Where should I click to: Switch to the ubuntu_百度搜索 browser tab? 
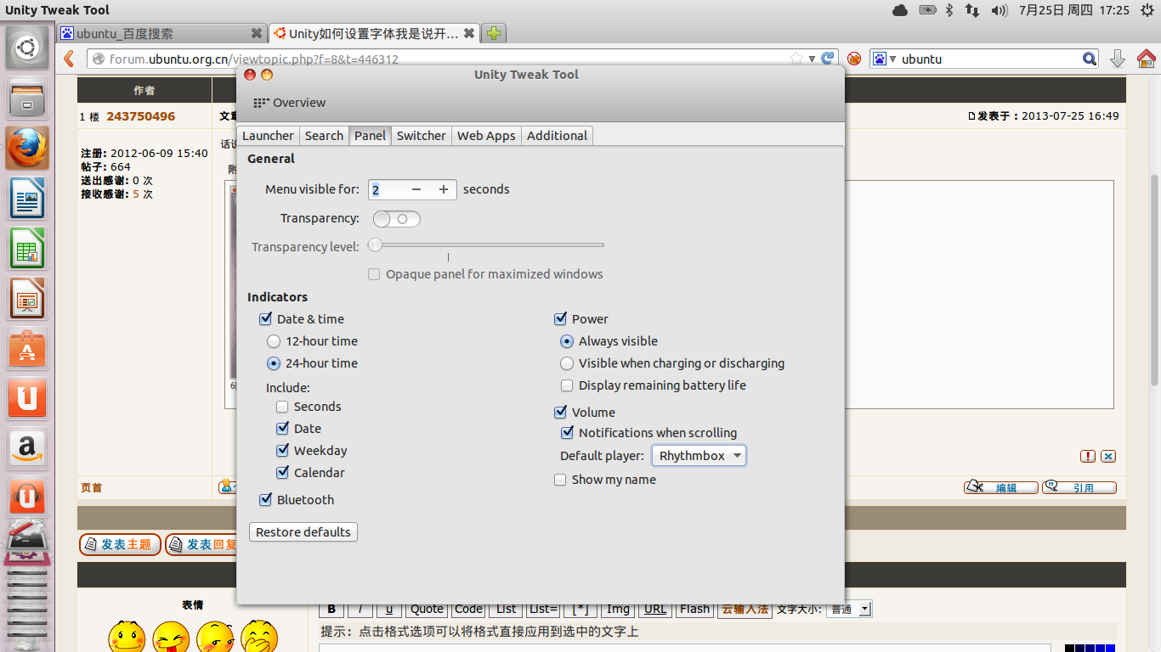[161, 33]
